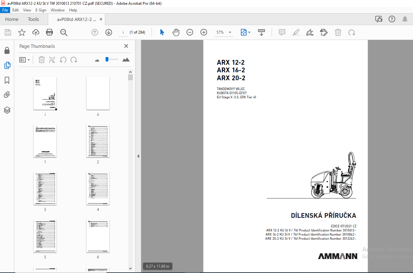This screenshot has width=413, height=273.
Task: Open the Bookmarks panel icon
Action: coord(7,80)
